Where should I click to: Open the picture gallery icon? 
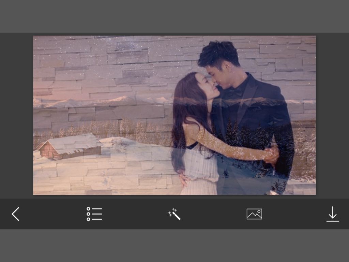point(254,214)
